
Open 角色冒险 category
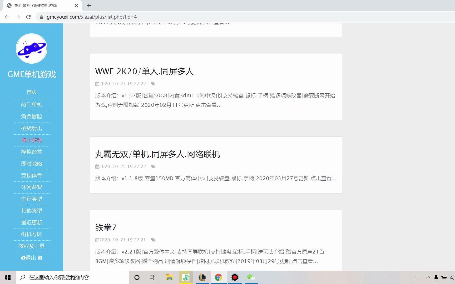(32, 116)
